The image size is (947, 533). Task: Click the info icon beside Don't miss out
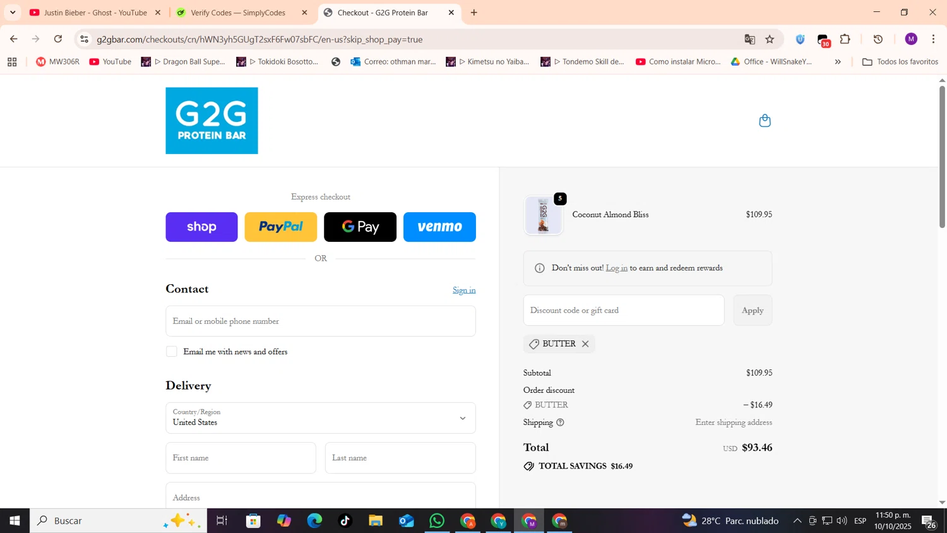pos(539,268)
